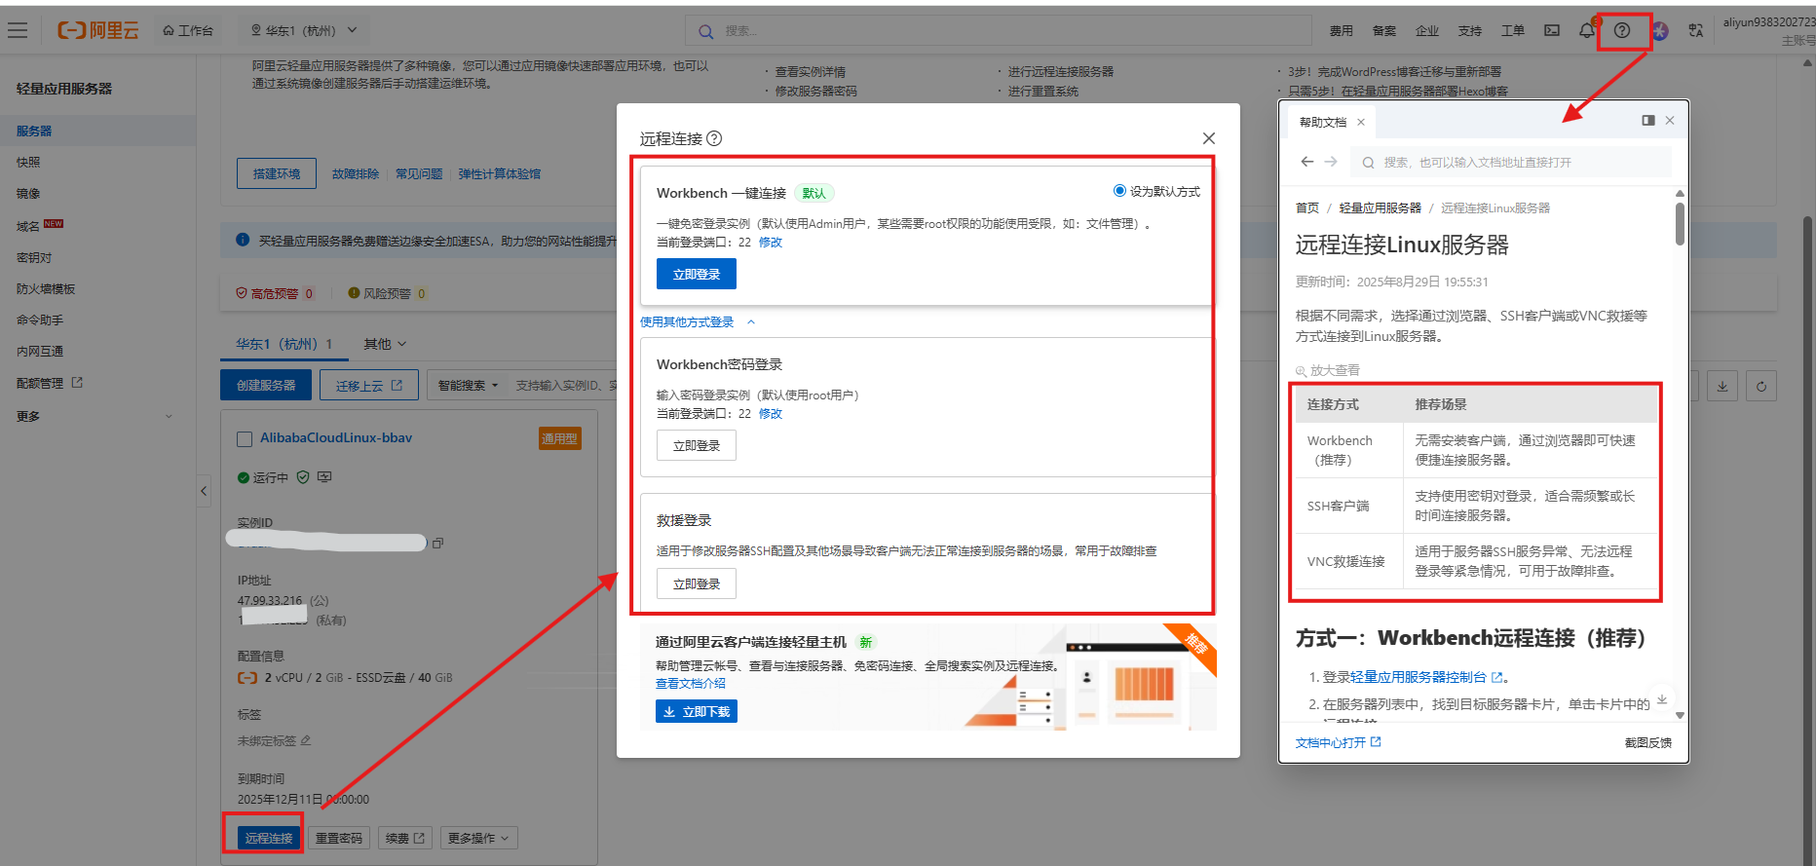Open the 企业 menu in top bar

[x=1426, y=31]
